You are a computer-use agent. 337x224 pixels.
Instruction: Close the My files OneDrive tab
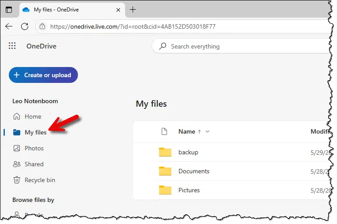pos(117,10)
